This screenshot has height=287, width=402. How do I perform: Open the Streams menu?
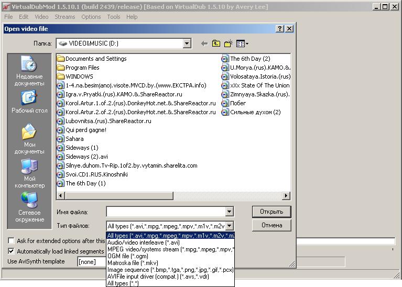pos(65,17)
